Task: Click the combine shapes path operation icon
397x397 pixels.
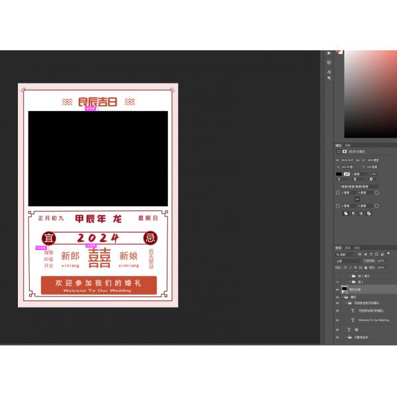Action: pyautogui.click(x=346, y=213)
